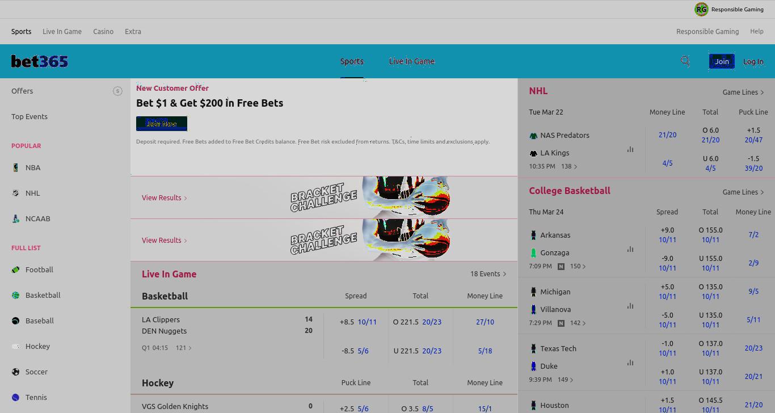Click the Log In link
Image resolution: width=775 pixels, height=413 pixels.
tap(753, 61)
